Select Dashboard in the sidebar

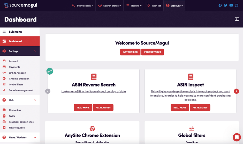pos(20,41)
